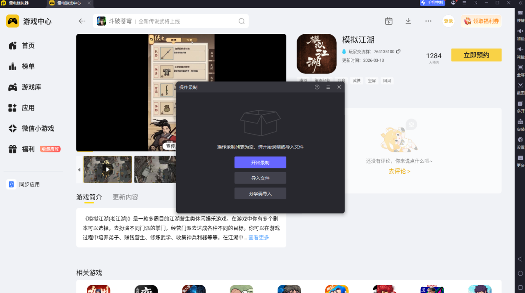Click 多开 multi-instance in right toolbar
The image size is (525, 293).
(520, 106)
